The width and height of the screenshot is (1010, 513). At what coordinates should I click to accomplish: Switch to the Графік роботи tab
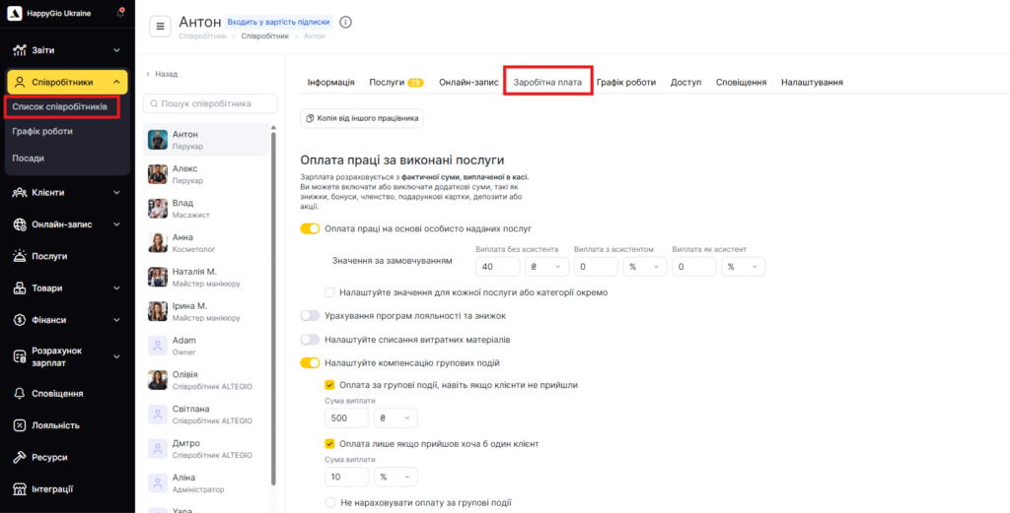625,83
